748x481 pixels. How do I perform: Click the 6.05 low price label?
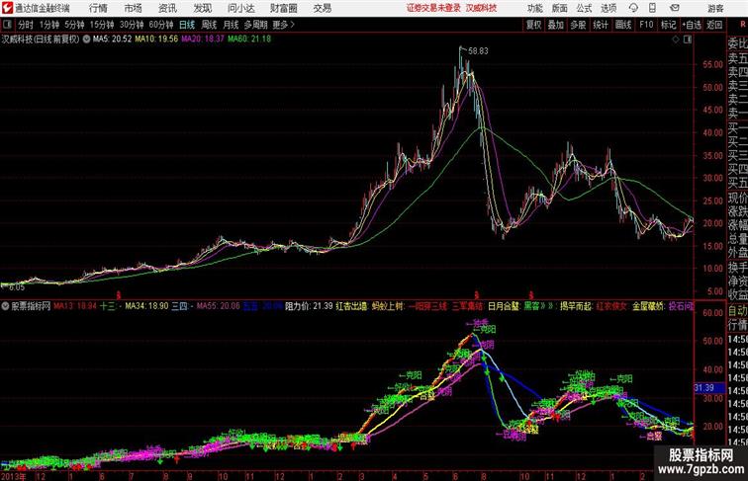(x=17, y=287)
